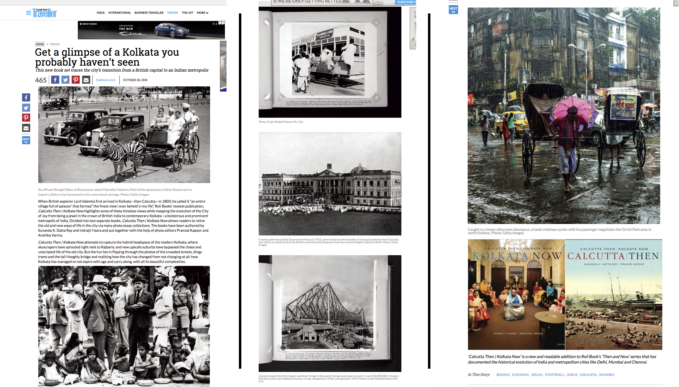Email article using envelope icon under headline
Screen dimensions: 679x387
tap(86, 80)
